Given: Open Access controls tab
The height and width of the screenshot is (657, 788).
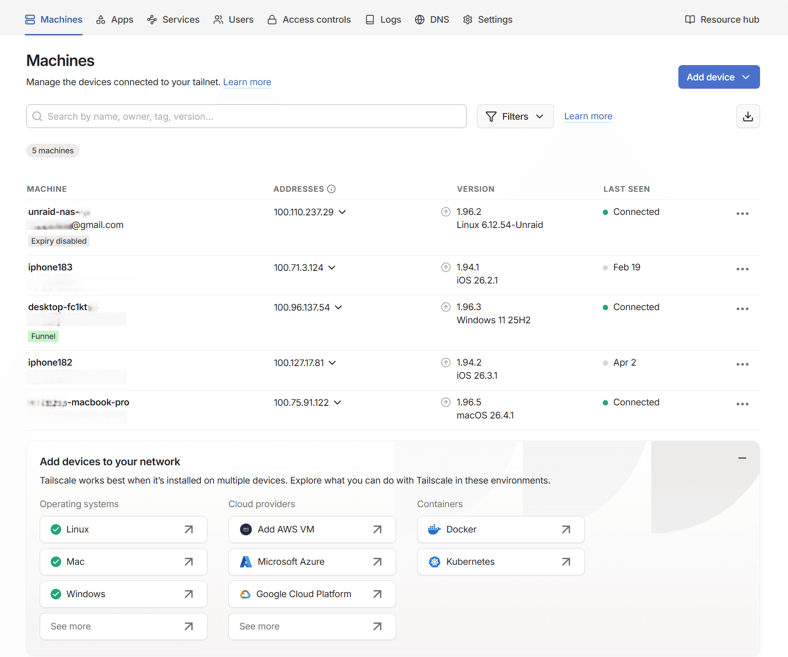Looking at the screenshot, I should [309, 20].
